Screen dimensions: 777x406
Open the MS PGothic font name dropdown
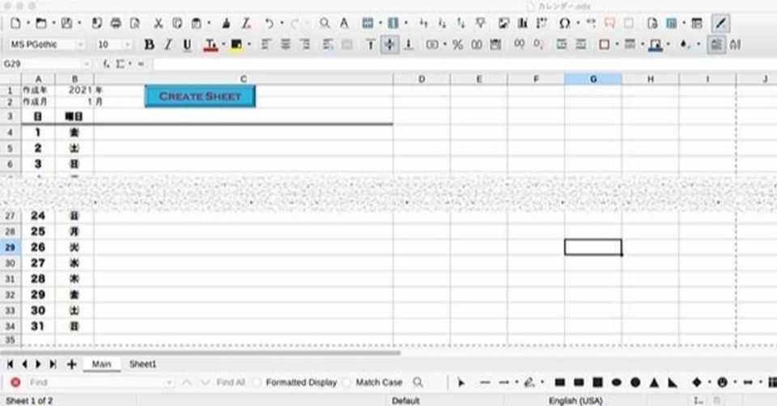coord(80,44)
